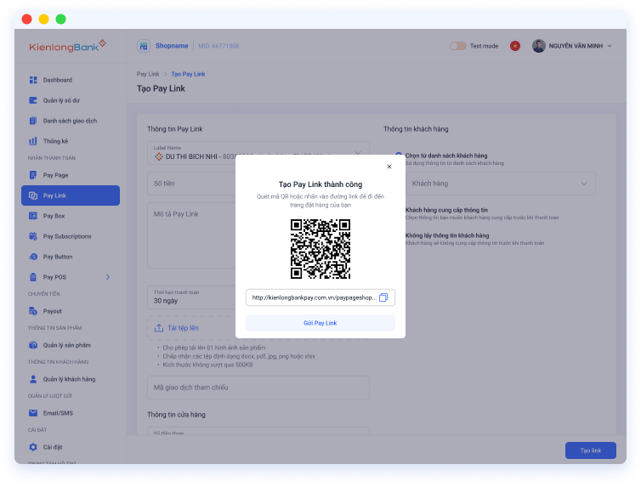The image size is (641, 487).
Task: Click the Pay Page icon in sidebar
Action: click(33, 175)
